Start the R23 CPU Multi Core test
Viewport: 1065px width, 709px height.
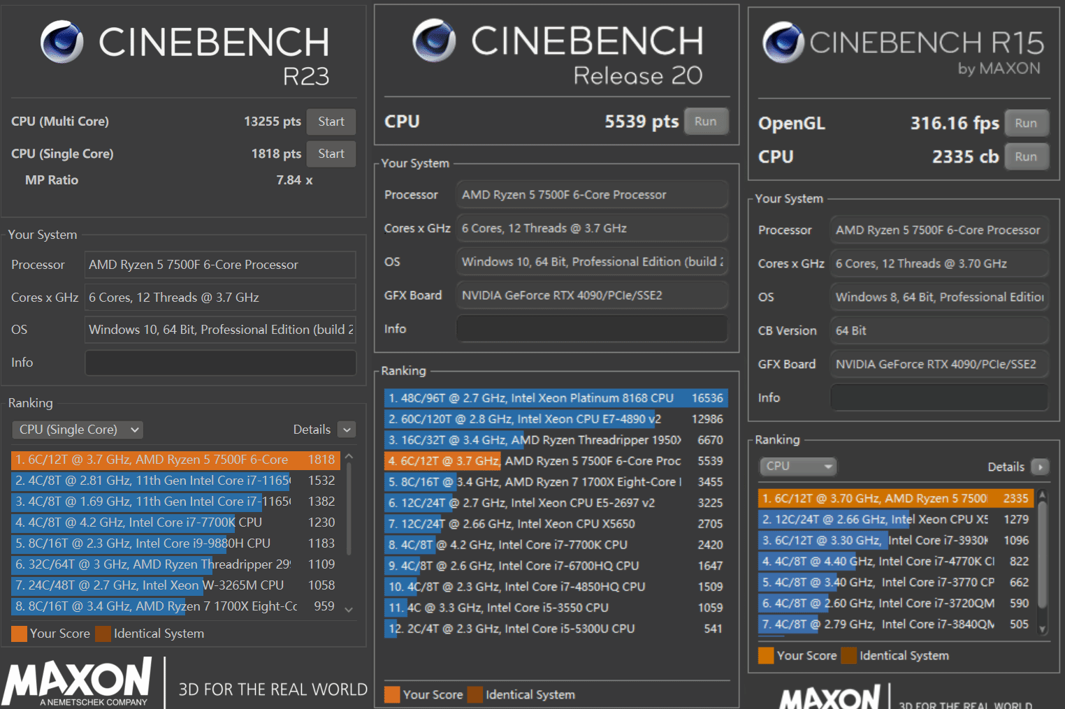click(x=331, y=122)
